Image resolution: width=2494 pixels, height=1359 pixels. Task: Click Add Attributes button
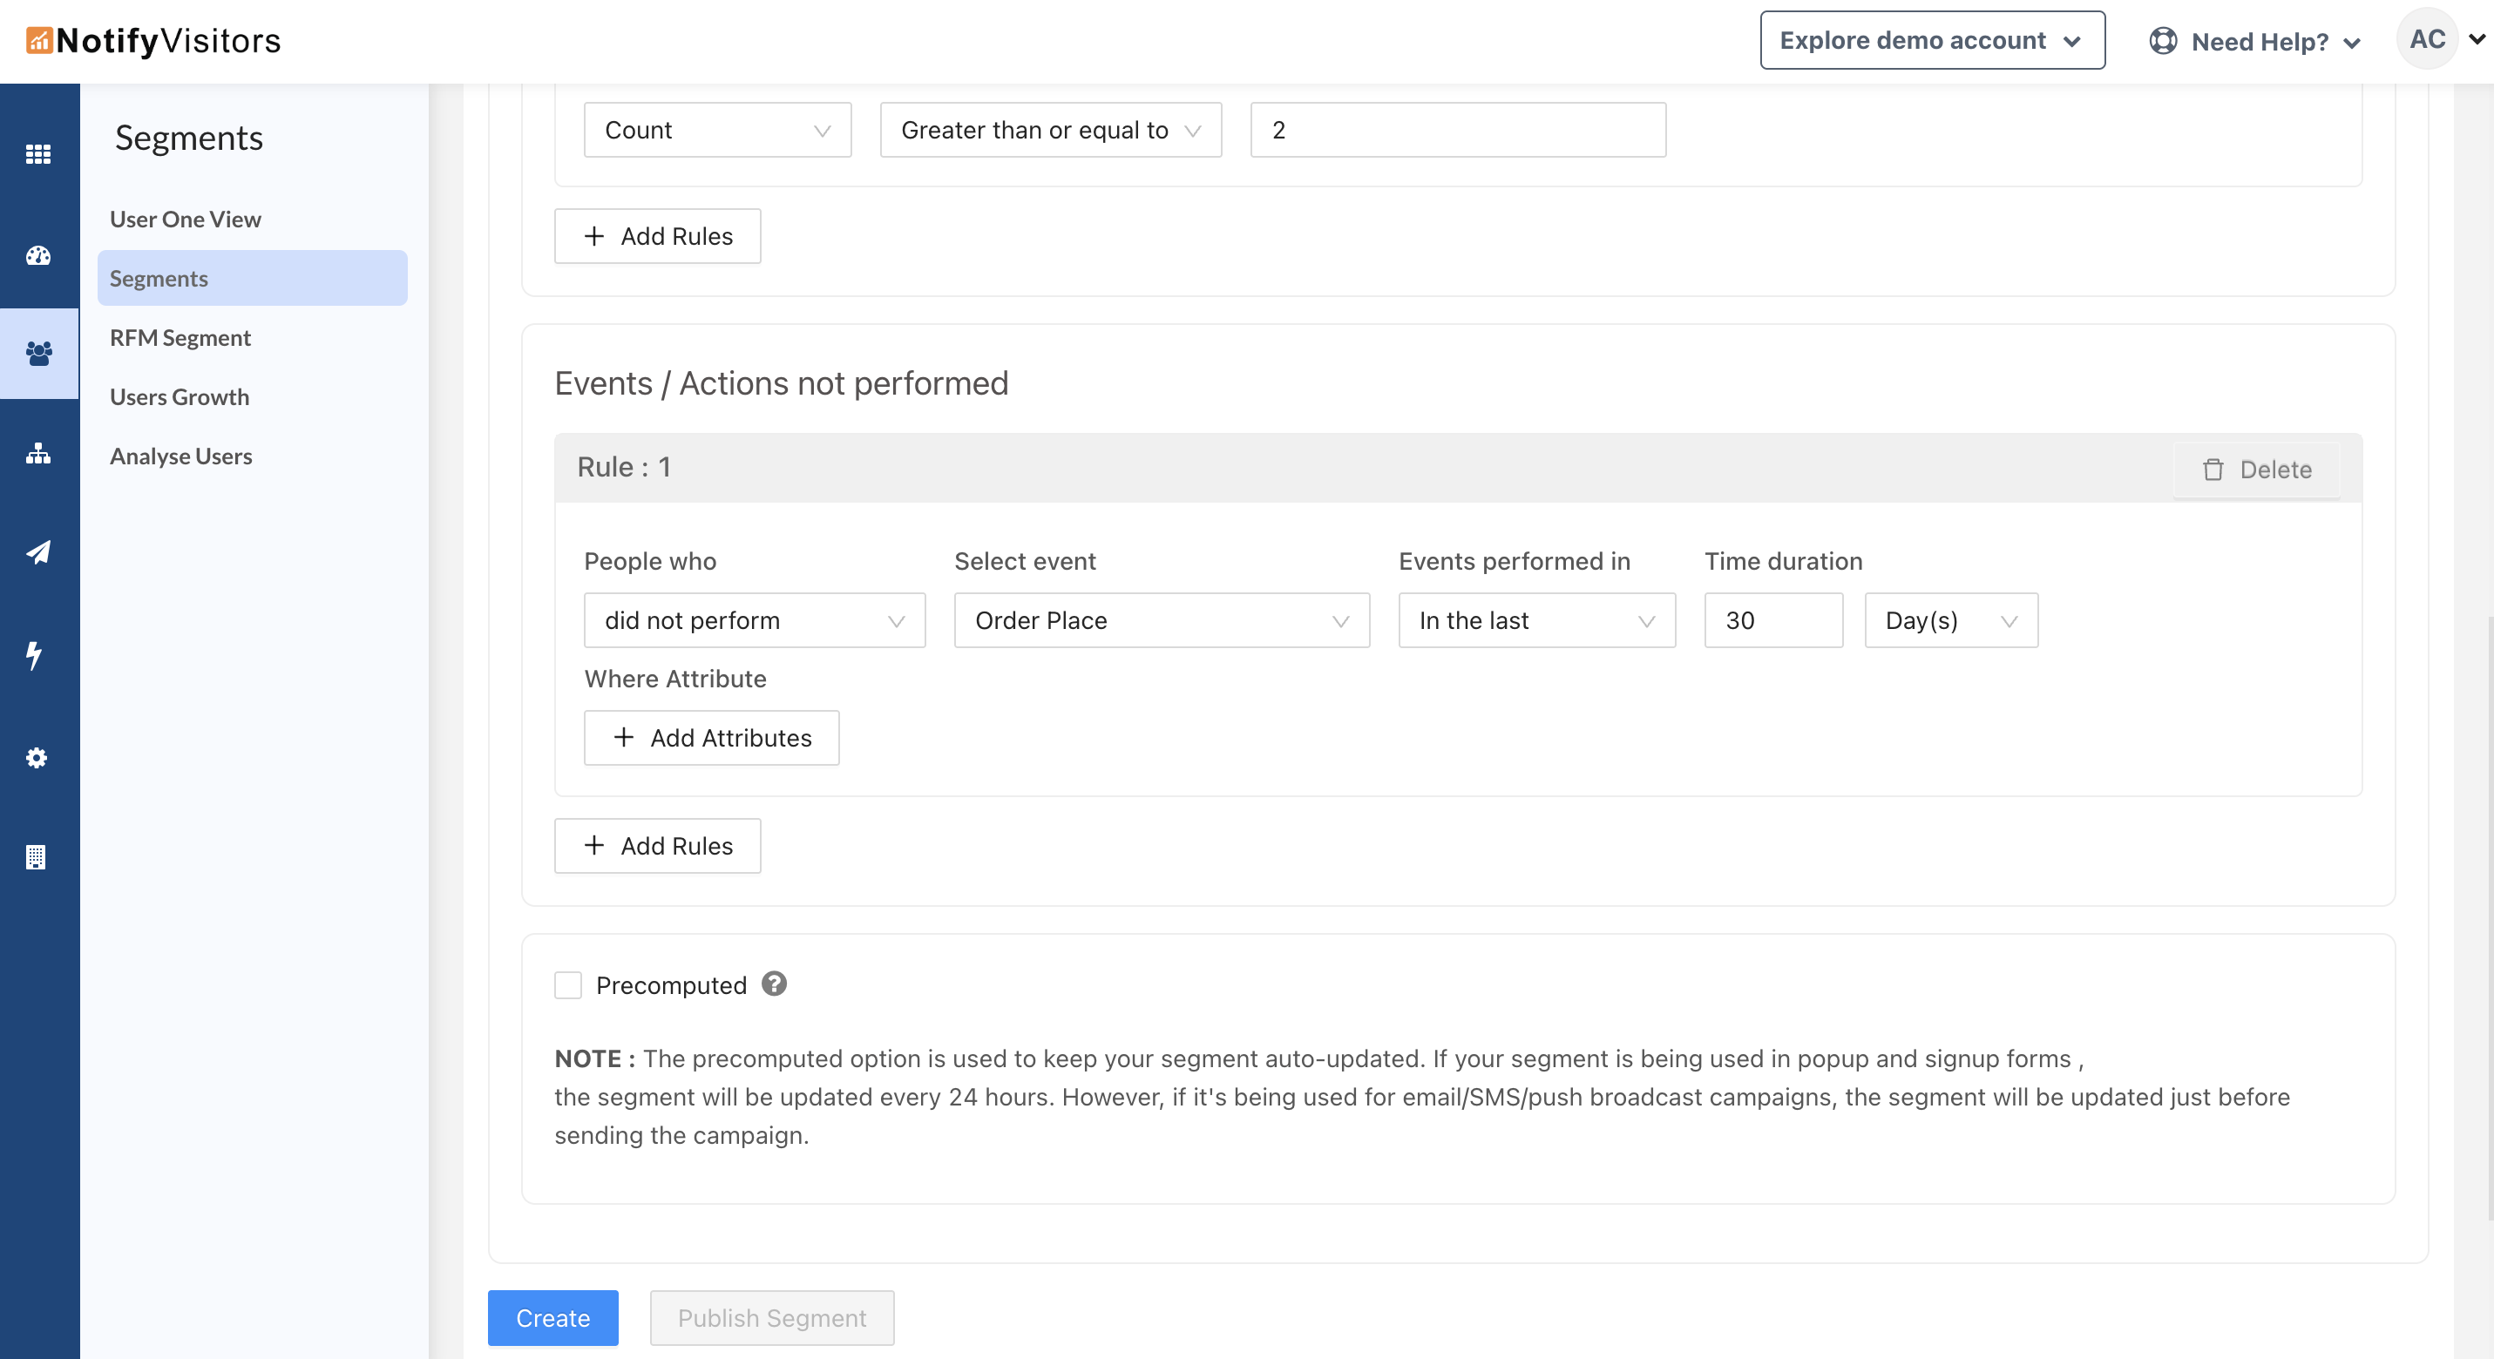712,738
